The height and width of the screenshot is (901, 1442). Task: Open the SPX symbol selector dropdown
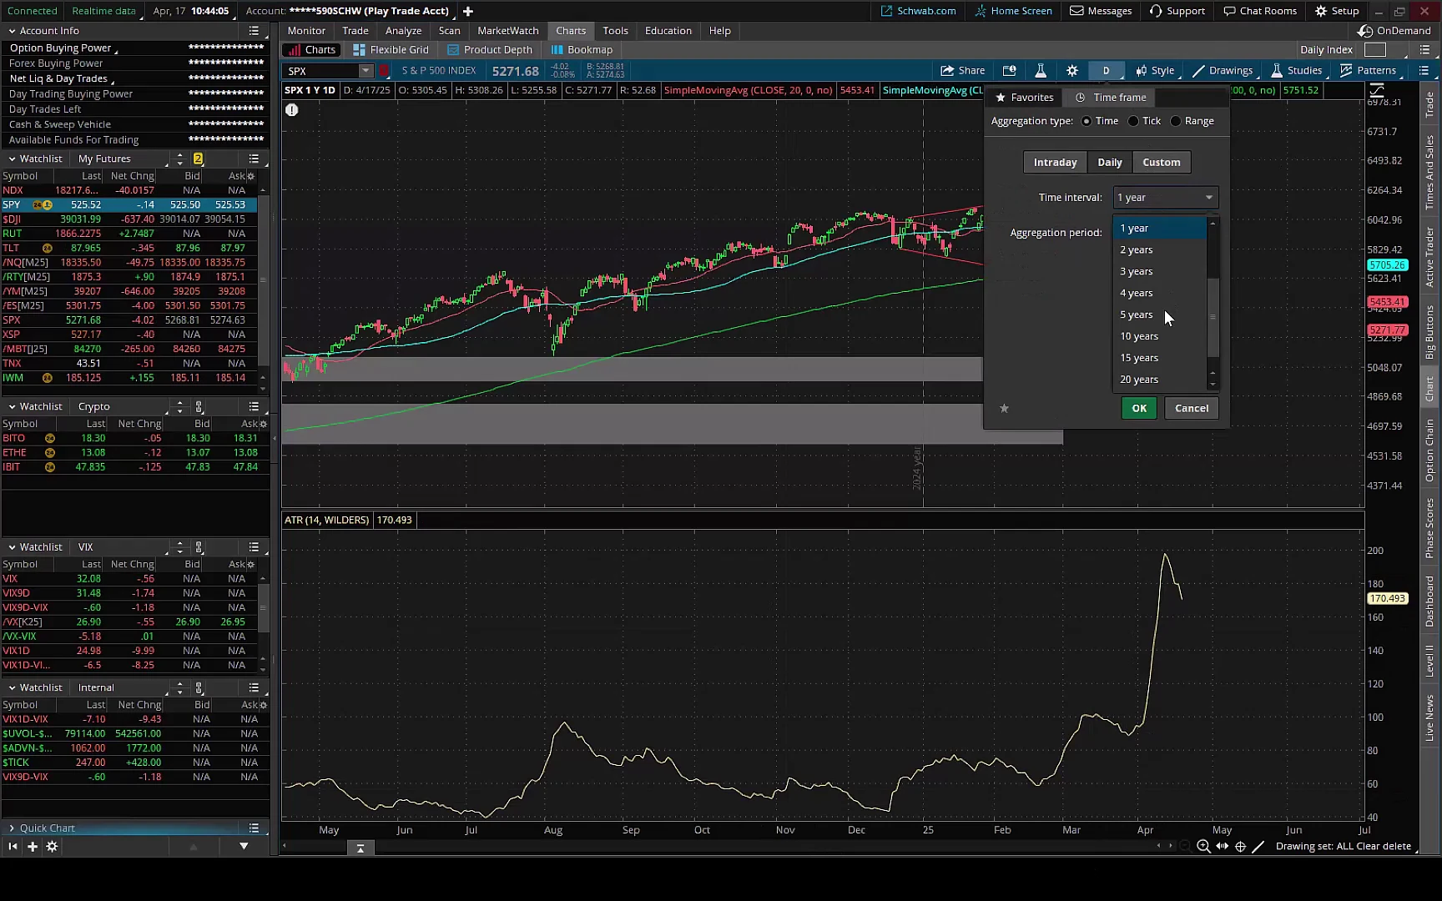366,71
